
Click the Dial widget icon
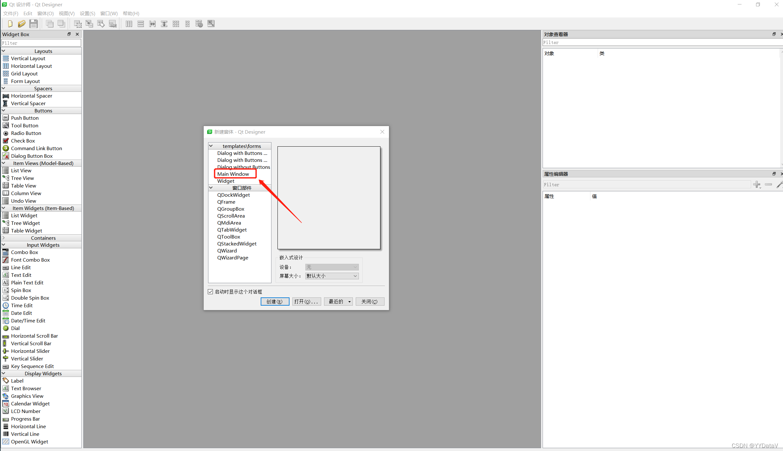[6, 328]
